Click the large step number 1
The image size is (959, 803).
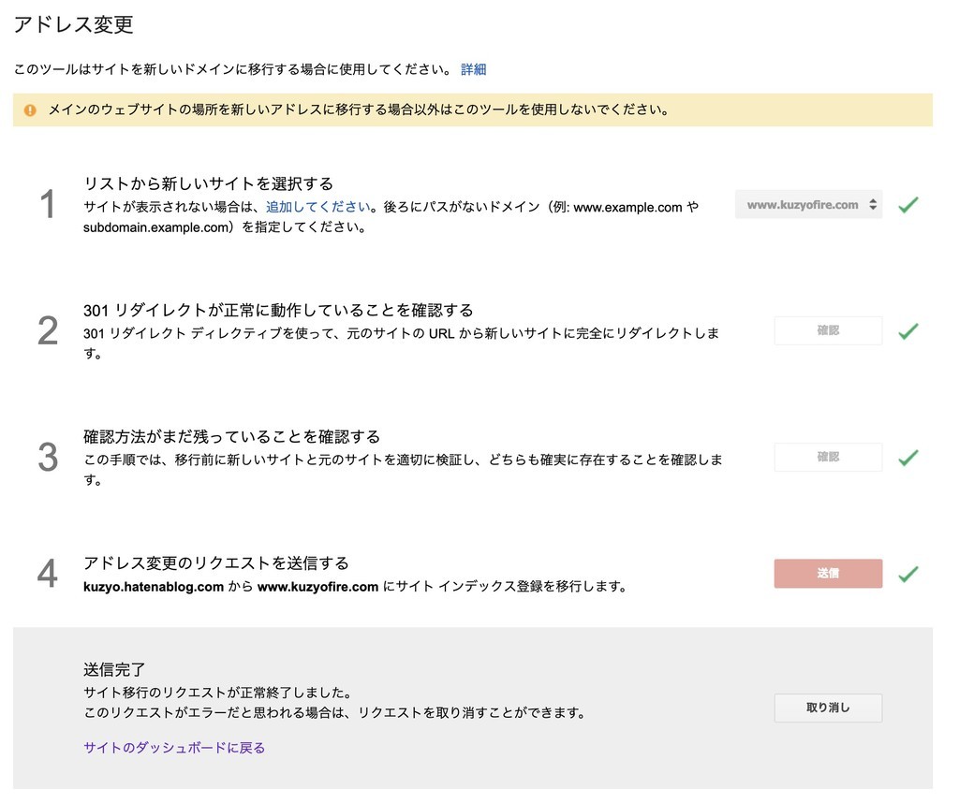coord(47,205)
